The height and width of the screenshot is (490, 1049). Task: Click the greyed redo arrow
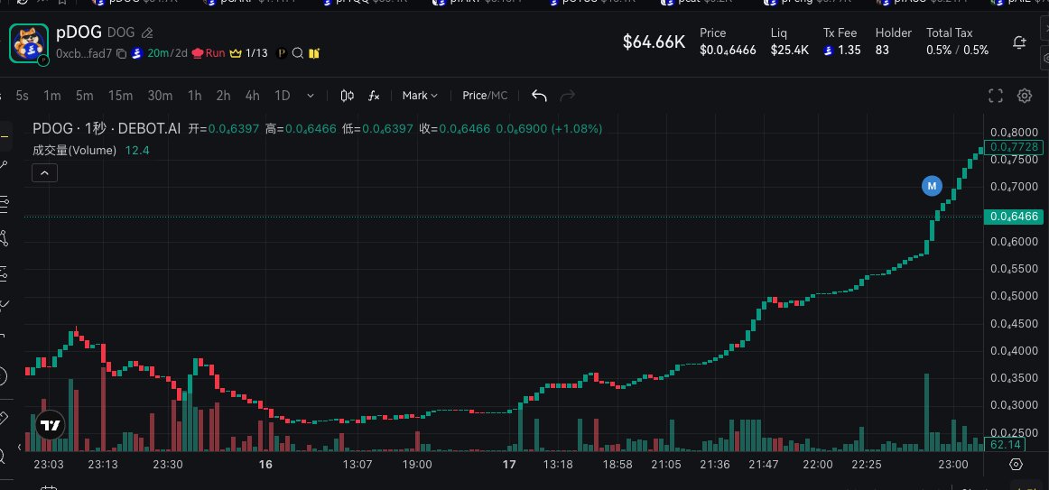[567, 96]
